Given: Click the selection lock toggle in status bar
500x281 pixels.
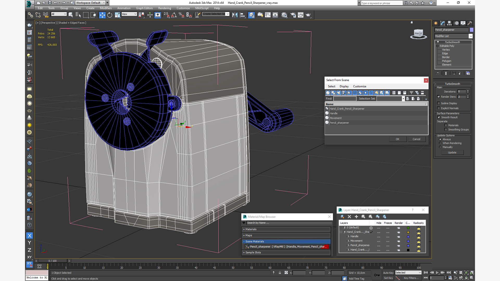Looking at the screenshot, I should click(280, 273).
